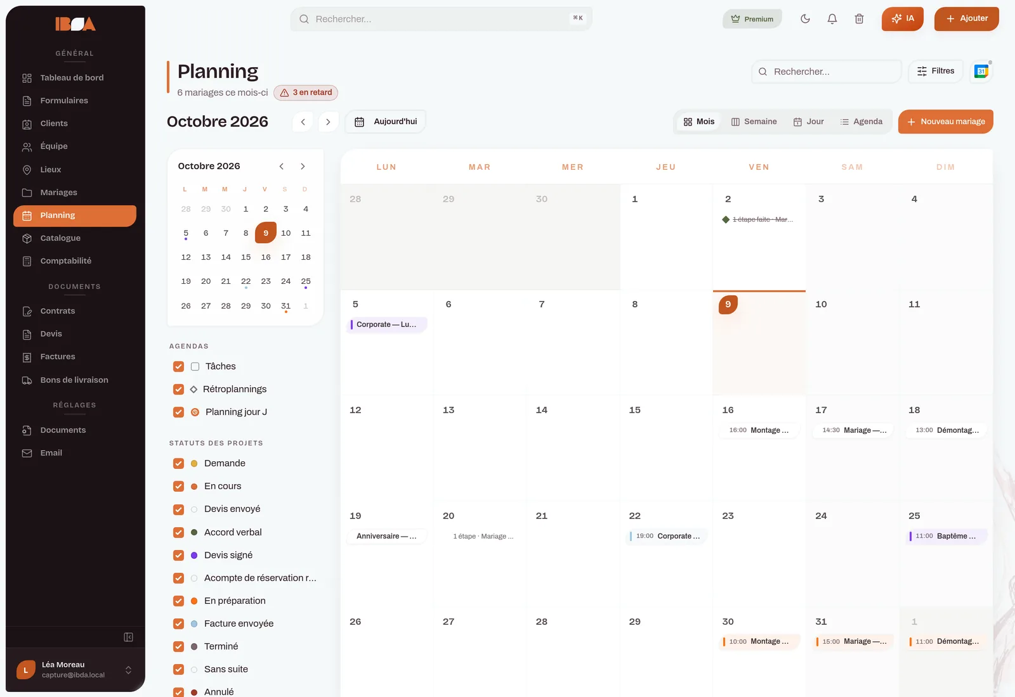Click Premium badge

point(752,19)
